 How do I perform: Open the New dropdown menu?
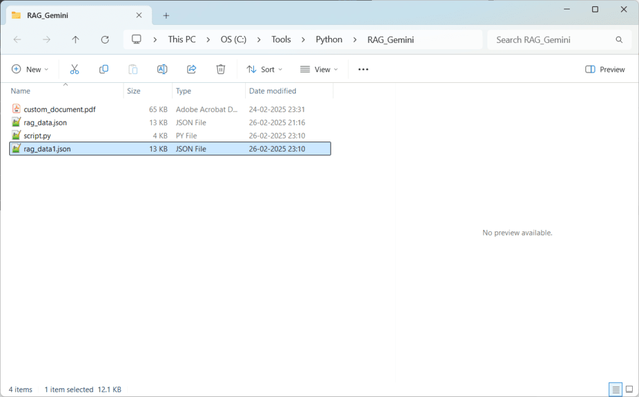30,70
